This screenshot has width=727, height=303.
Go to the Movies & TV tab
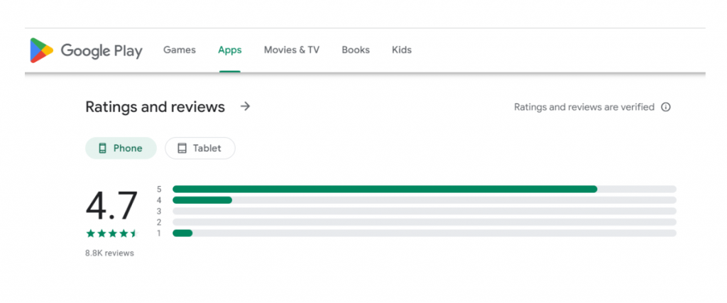(x=292, y=50)
